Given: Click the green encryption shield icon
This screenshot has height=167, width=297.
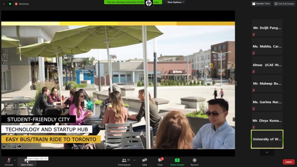Looking at the screenshot, I should tap(10, 4).
